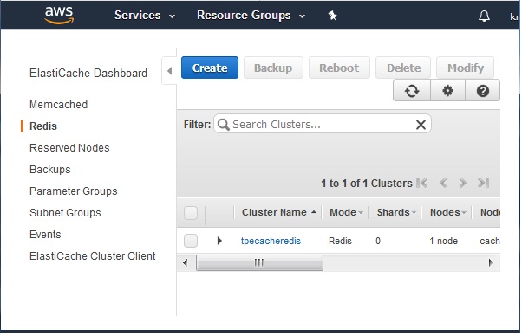Open Parameter Groups in sidebar
Screen dimensions: 522x336
click(74, 191)
